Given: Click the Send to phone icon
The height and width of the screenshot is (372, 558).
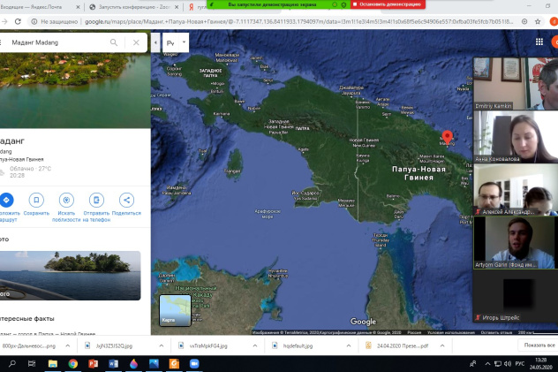Looking at the screenshot, I should (96, 200).
